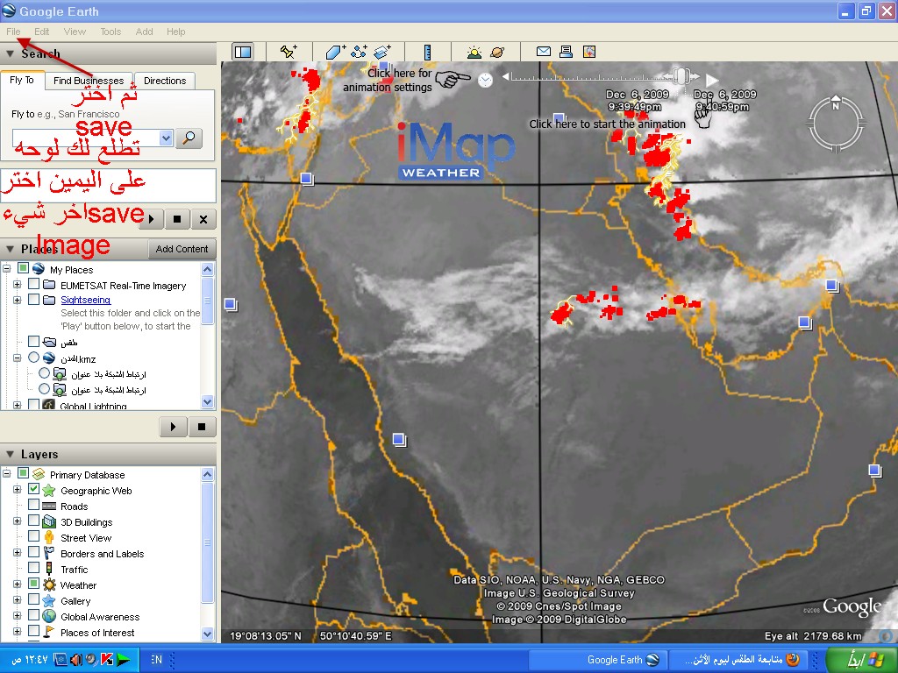Expand the Sightseeing folder

tap(18, 300)
